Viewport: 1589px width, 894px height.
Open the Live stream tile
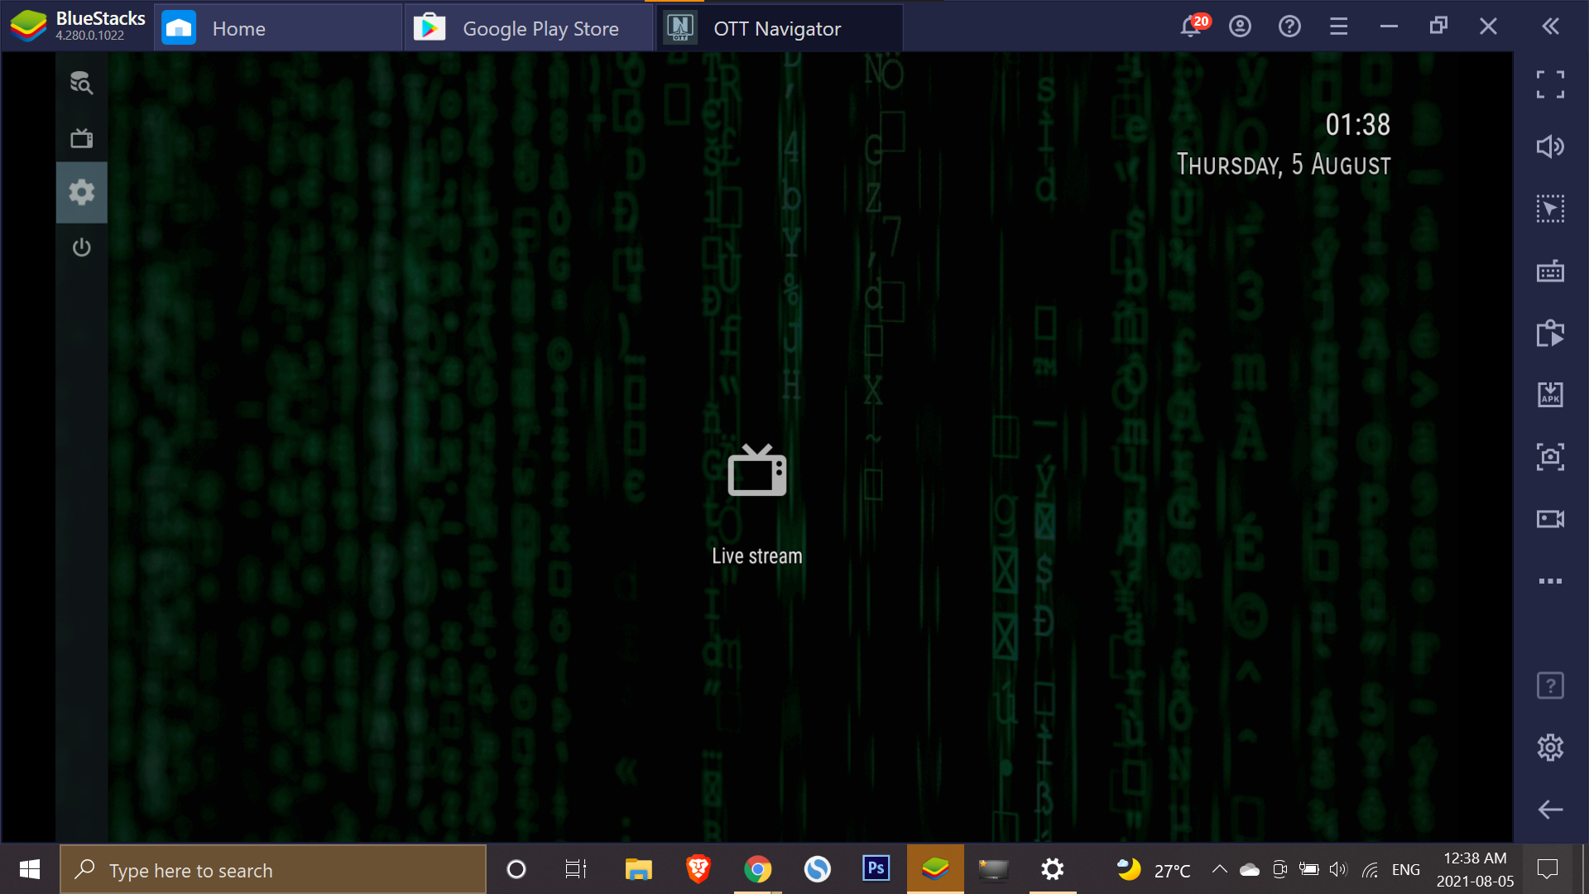(x=756, y=506)
